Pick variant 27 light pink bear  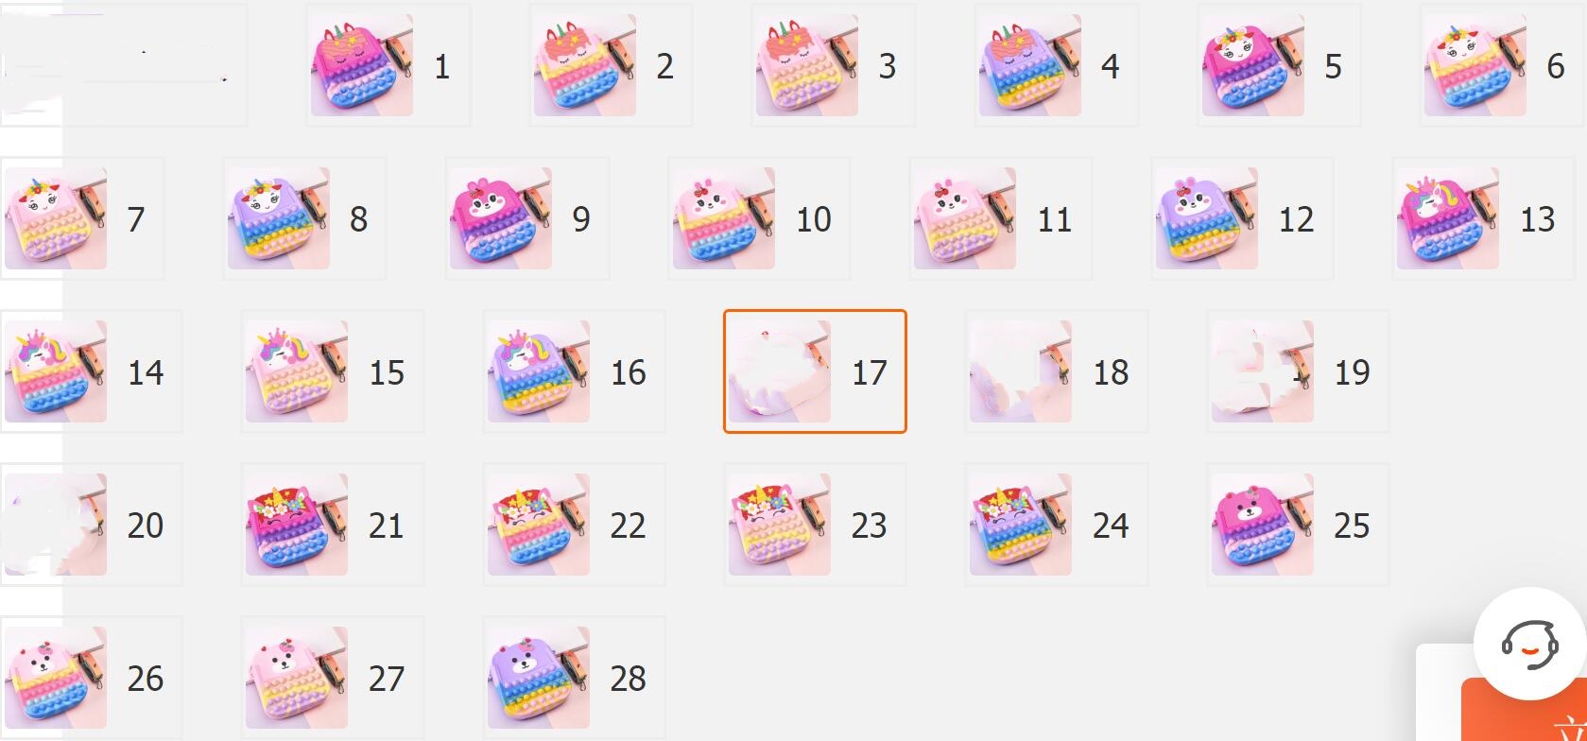[x=333, y=678]
